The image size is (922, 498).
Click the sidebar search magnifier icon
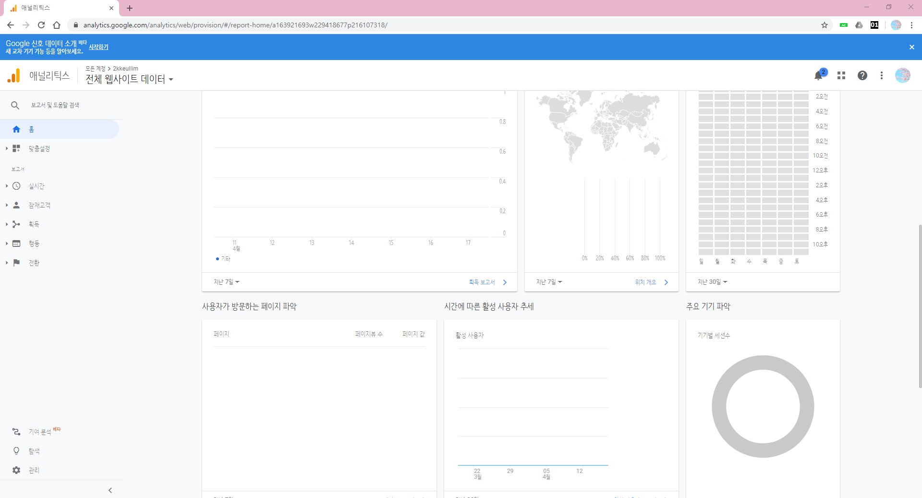(x=15, y=105)
